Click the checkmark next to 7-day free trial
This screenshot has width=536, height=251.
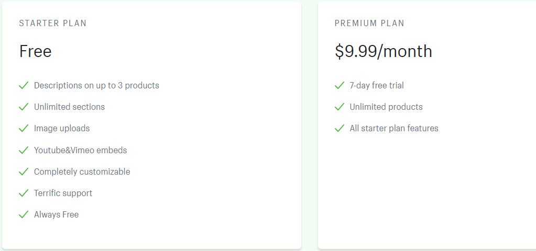click(x=340, y=85)
